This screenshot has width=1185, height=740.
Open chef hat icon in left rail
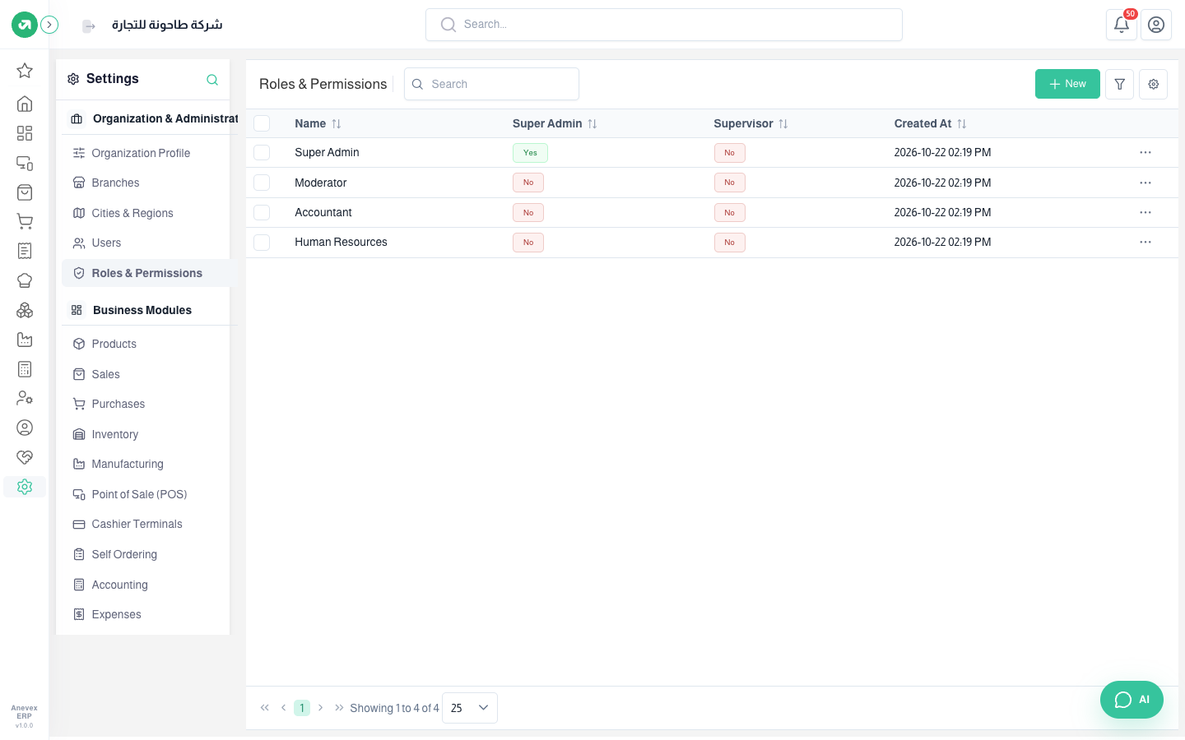point(25,280)
